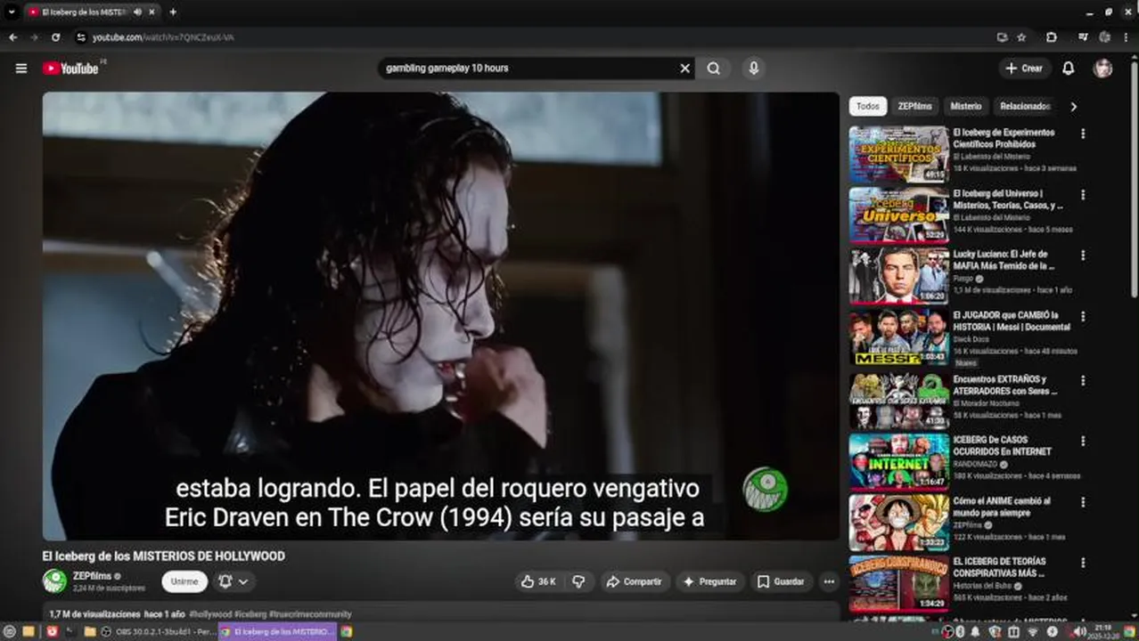Open the WiFi network tray icon
Screen dimensions: 1139x641
1032,631
